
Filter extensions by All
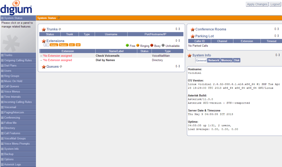click(46, 45)
